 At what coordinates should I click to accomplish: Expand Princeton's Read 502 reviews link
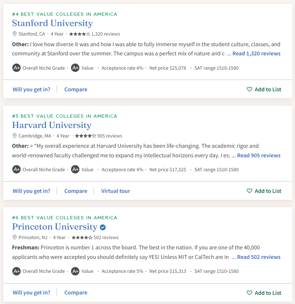click(259, 257)
